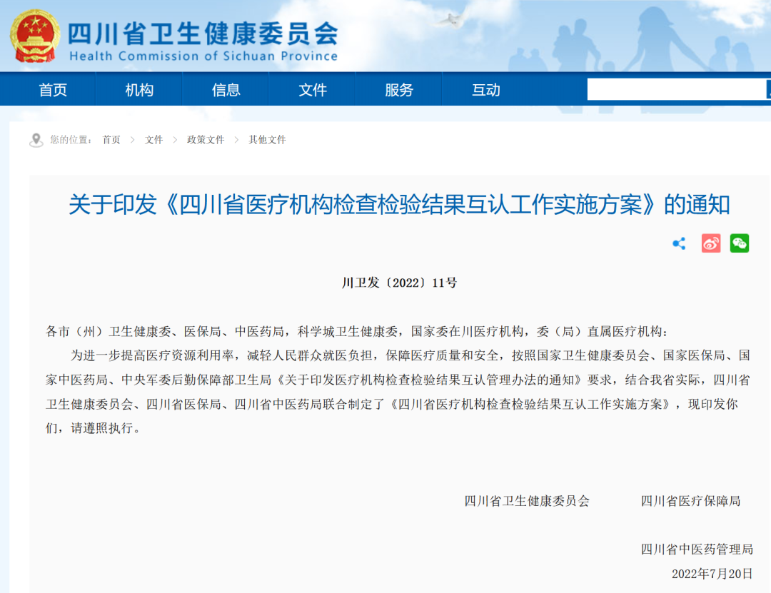Open the 机构 navigation menu item

coord(138,89)
